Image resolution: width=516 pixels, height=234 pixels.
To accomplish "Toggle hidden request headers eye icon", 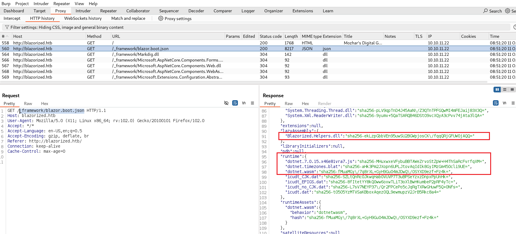I will [x=226, y=103].
